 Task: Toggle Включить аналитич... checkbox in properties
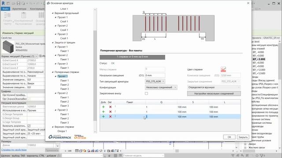(x=29, y=126)
